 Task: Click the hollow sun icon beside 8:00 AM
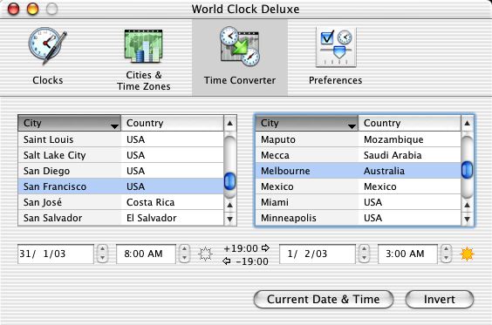pos(205,254)
